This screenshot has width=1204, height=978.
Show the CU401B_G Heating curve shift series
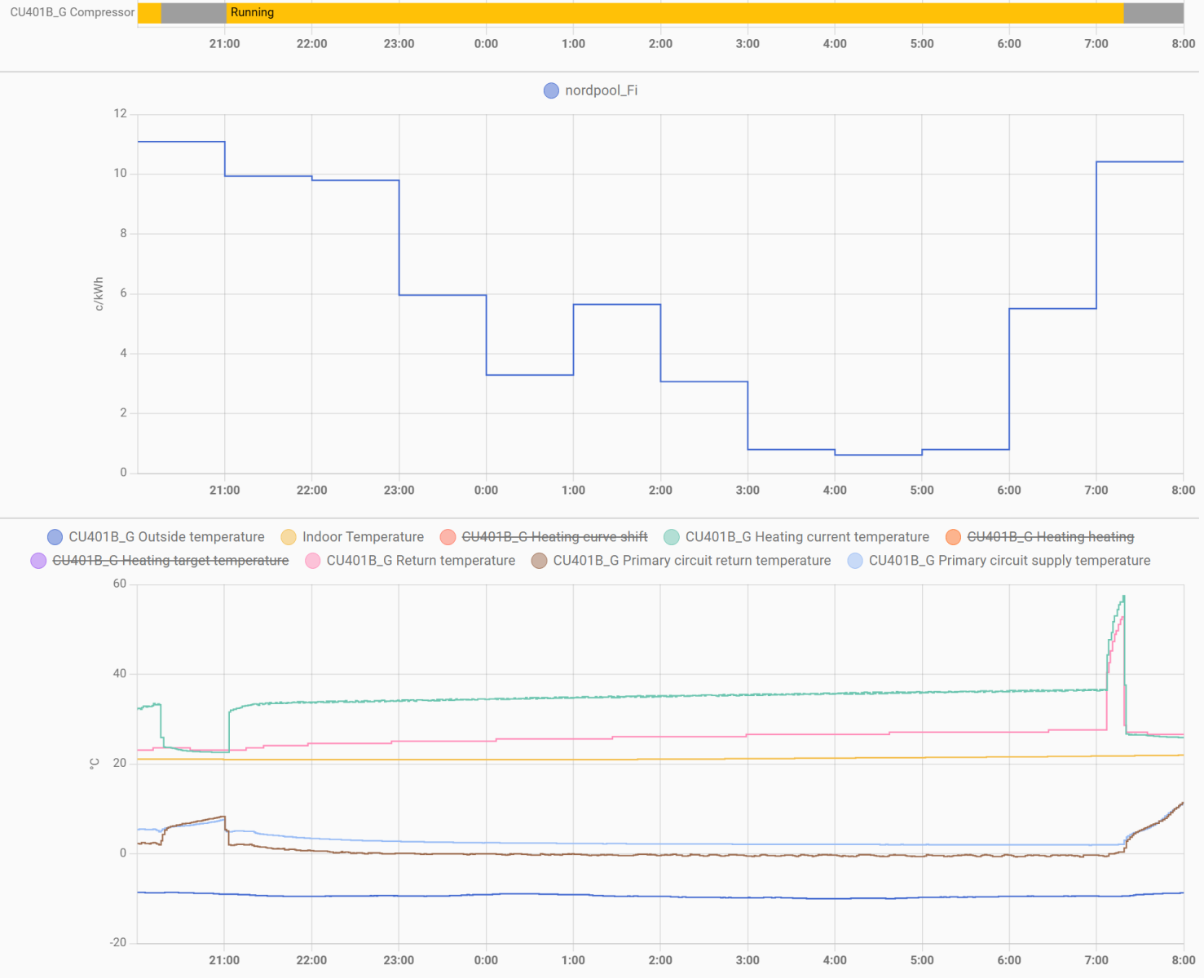[554, 537]
